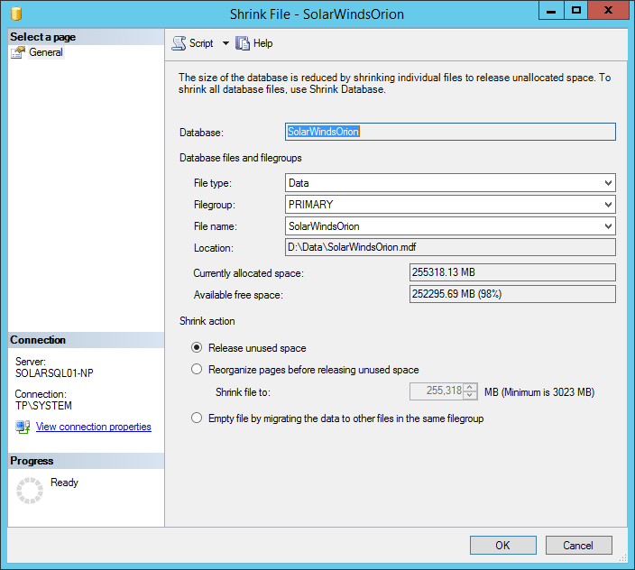Click the OK button
The height and width of the screenshot is (570, 635).
[x=503, y=546]
